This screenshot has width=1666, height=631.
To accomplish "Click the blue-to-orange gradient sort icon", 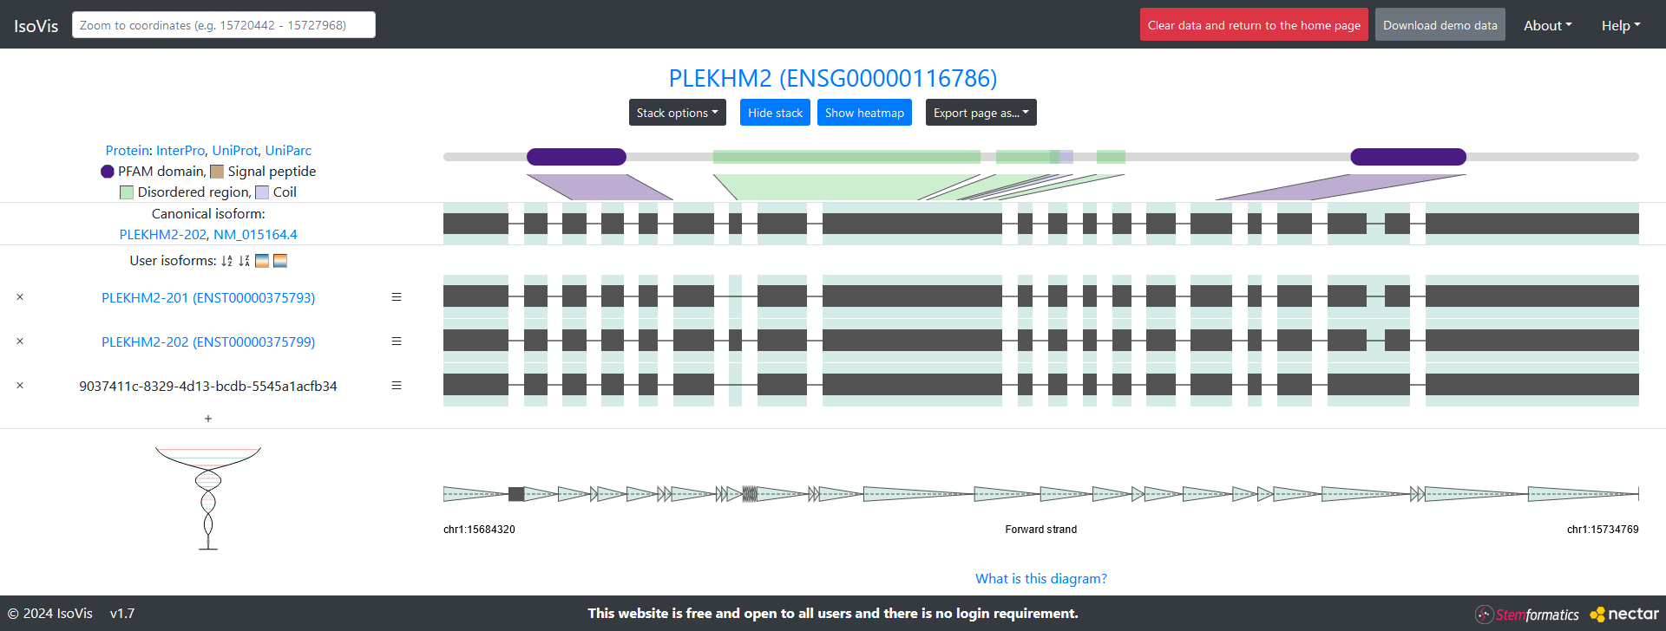I will point(262,261).
